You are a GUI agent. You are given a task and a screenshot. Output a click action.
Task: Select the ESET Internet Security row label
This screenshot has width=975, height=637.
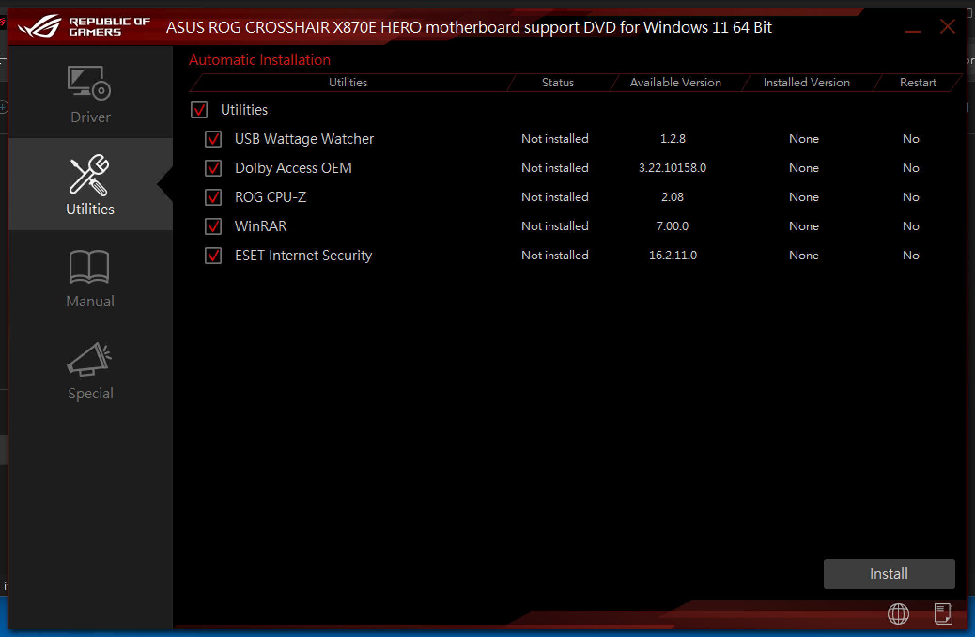click(303, 255)
